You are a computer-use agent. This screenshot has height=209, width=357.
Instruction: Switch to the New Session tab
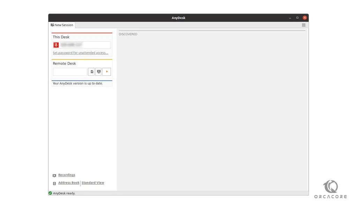pos(63,25)
